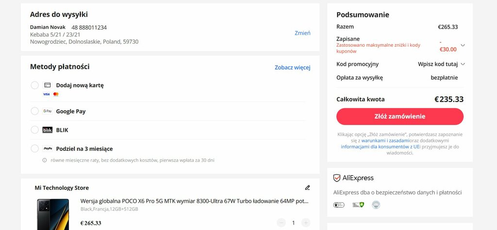This screenshot has width=497, height=230.
Task: Choose Podziel na 3 miesiące radio option
Action: (x=34, y=148)
